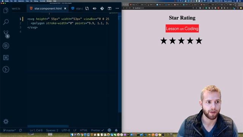Open the Help menu in menu bar
Viewport: 243px width, 137px height.
click(x=55, y=1)
